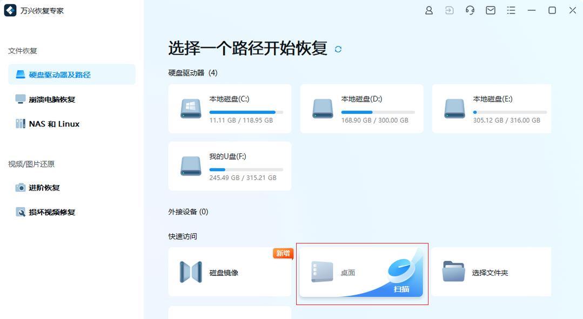Viewport: 583px width, 319px height.
Task: Click the NAS 和 Linux server icon
Action: pyautogui.click(x=21, y=124)
